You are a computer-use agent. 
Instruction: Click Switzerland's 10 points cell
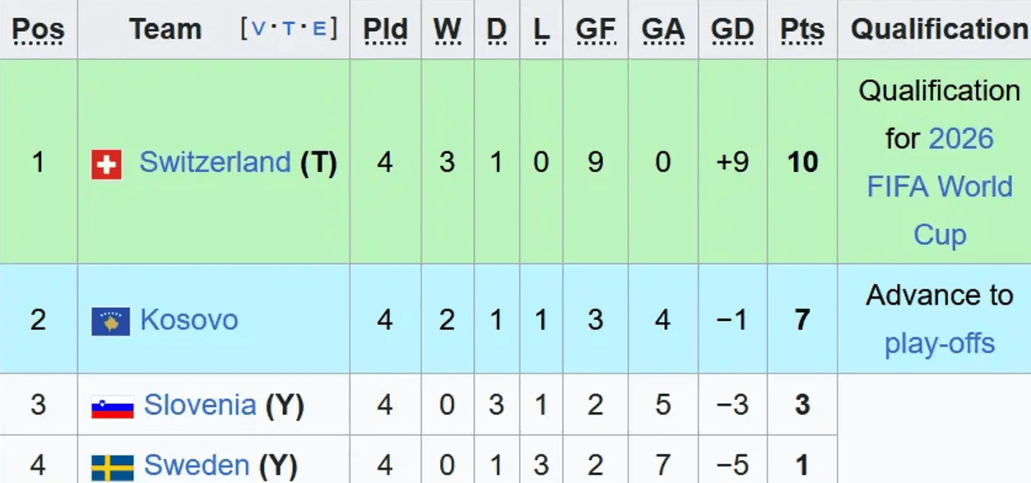(802, 162)
